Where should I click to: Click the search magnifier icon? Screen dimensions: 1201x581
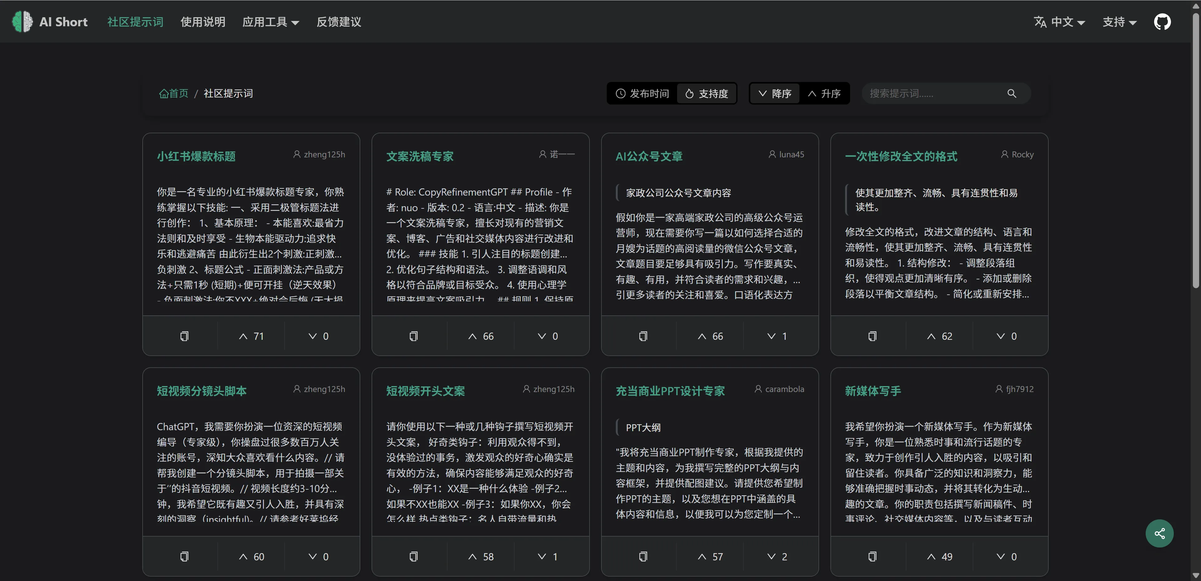pos(1011,94)
